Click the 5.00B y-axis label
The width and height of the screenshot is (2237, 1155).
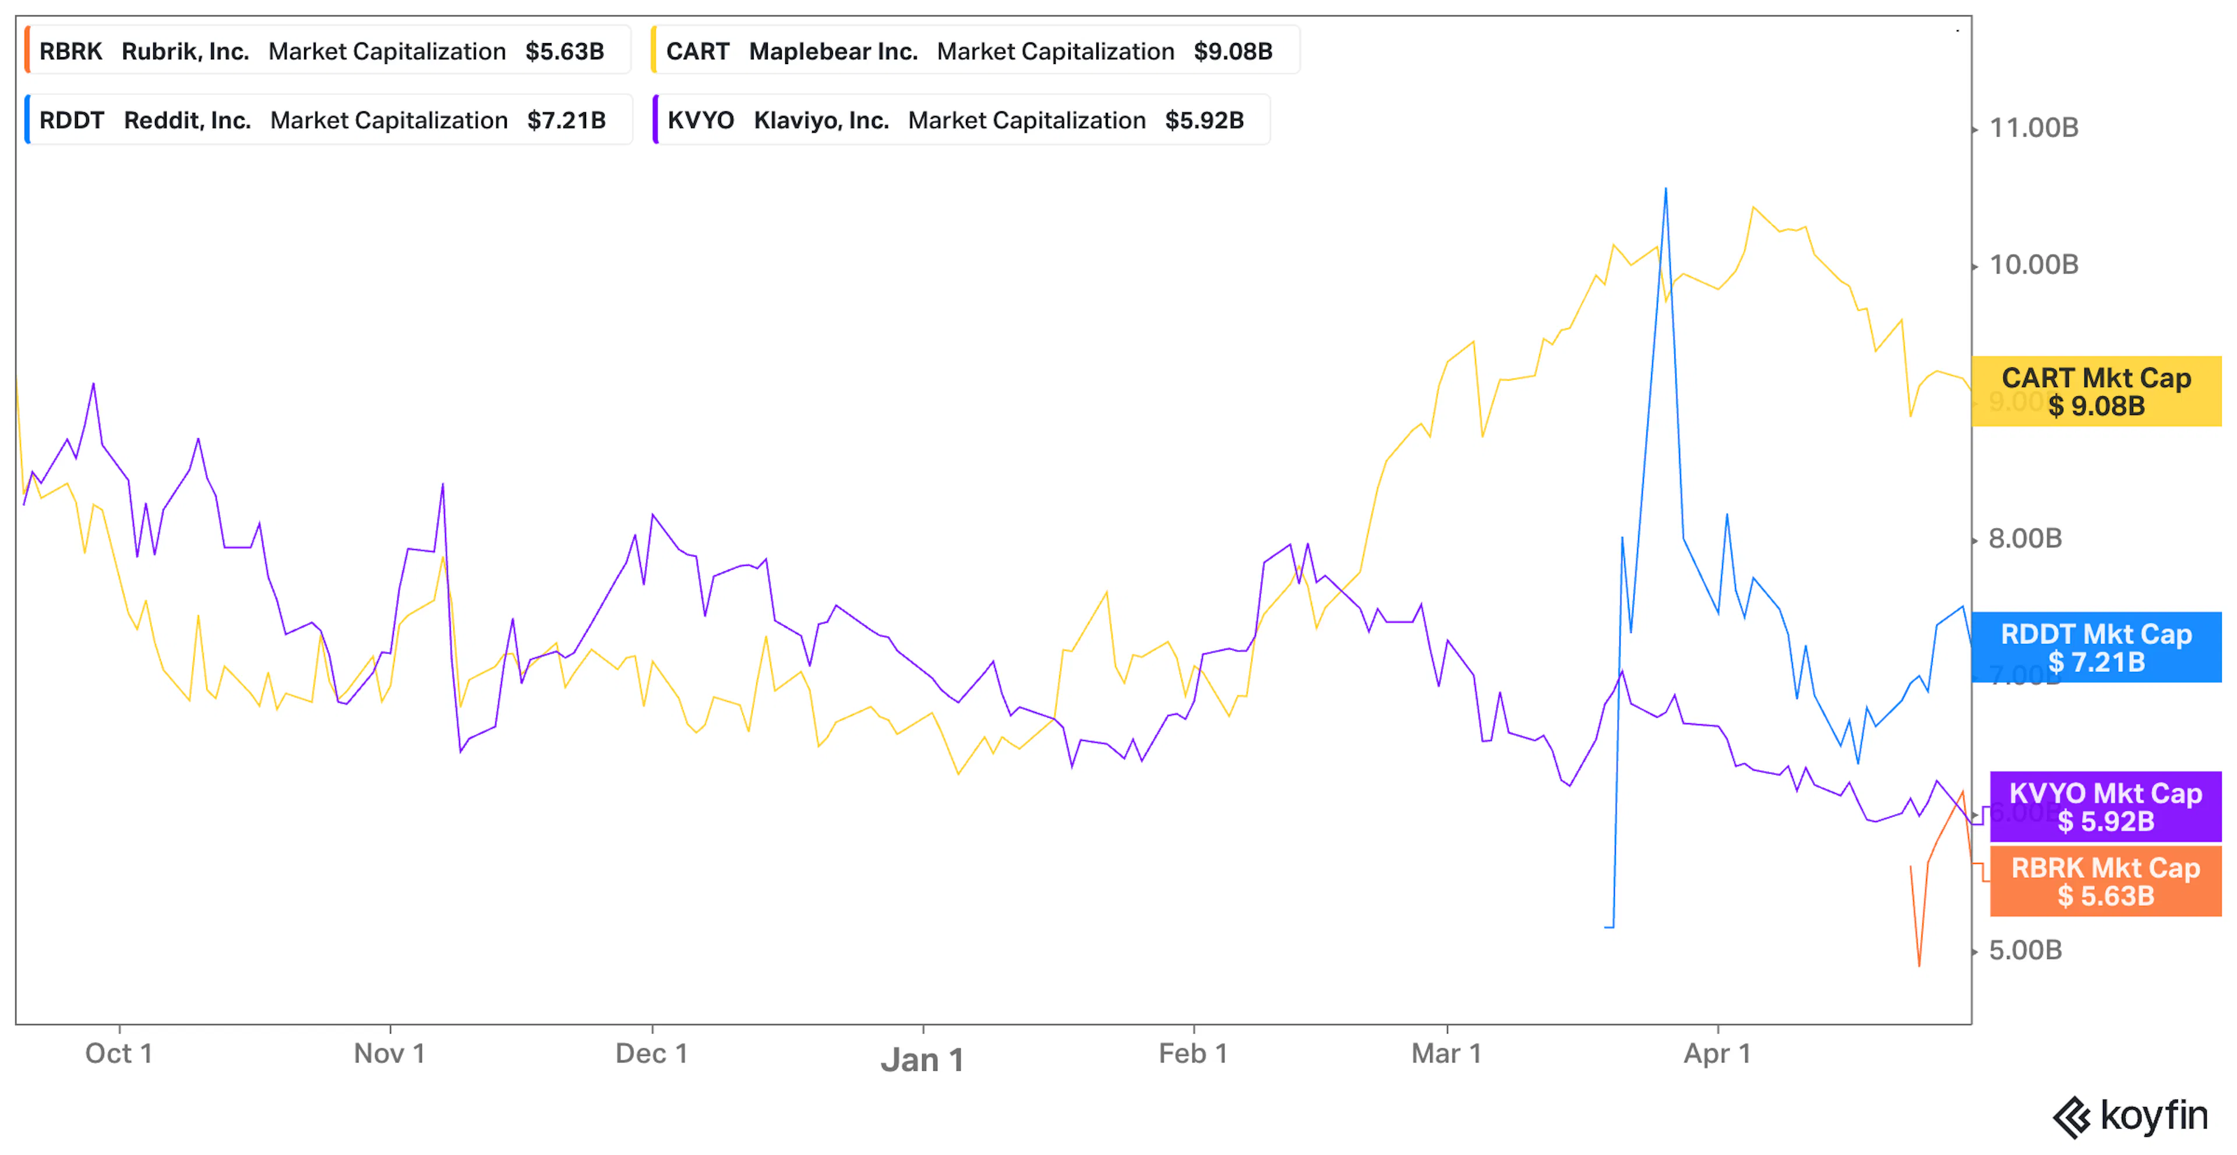pyautogui.click(x=2025, y=950)
